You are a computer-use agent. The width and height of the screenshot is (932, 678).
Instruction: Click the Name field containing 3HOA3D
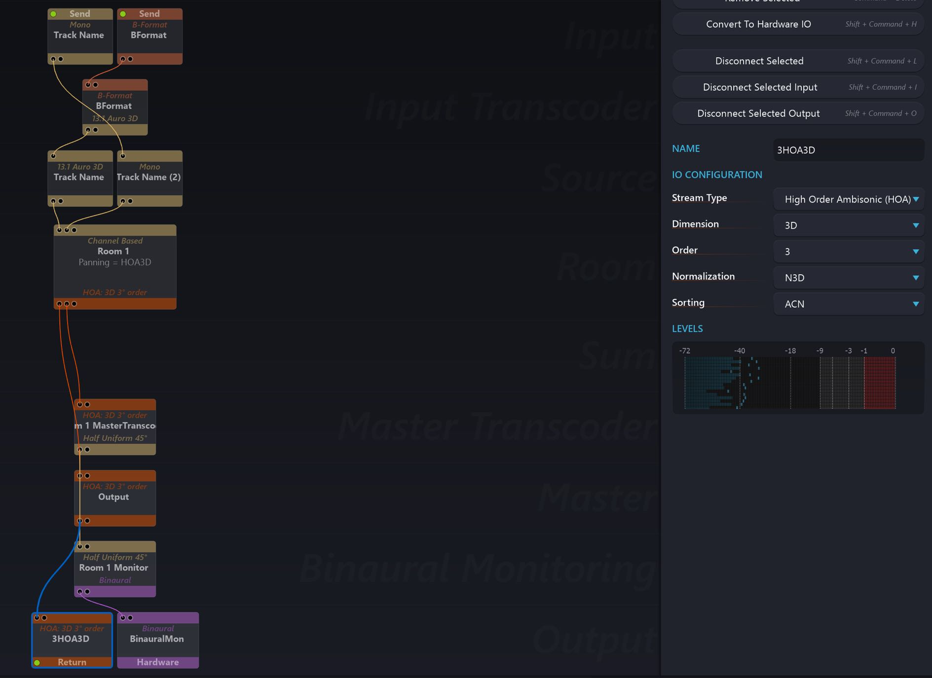tap(848, 150)
